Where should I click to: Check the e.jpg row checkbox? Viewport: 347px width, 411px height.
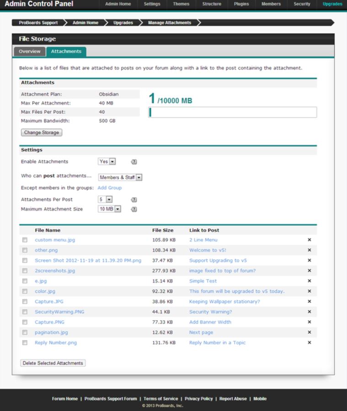(x=25, y=281)
